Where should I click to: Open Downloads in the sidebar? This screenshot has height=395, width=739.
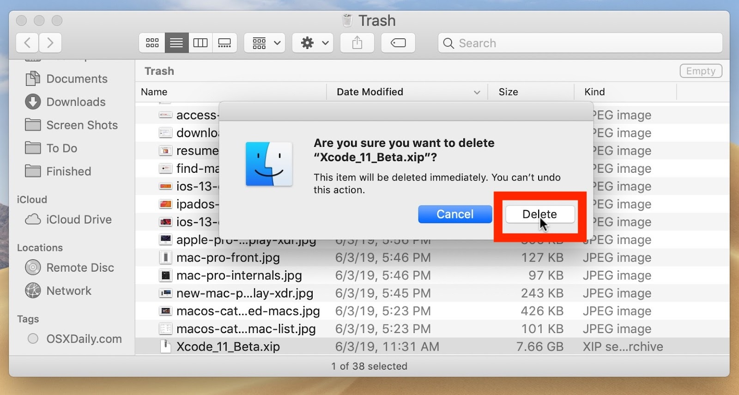coord(76,102)
